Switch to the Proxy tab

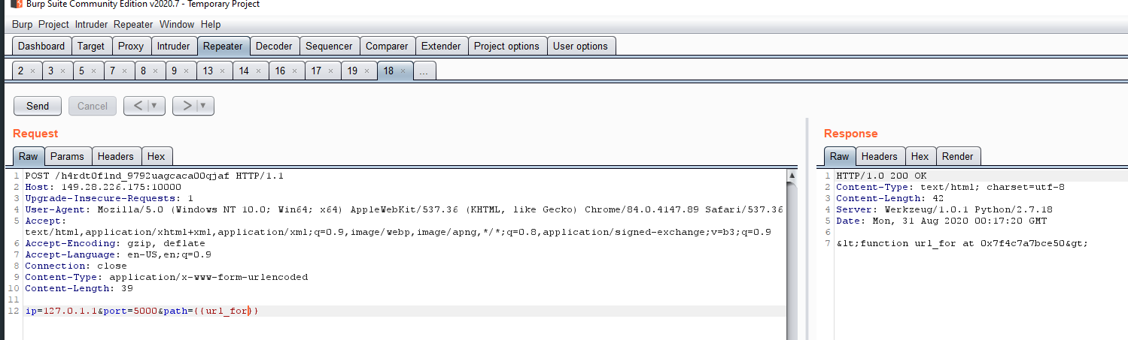[131, 46]
